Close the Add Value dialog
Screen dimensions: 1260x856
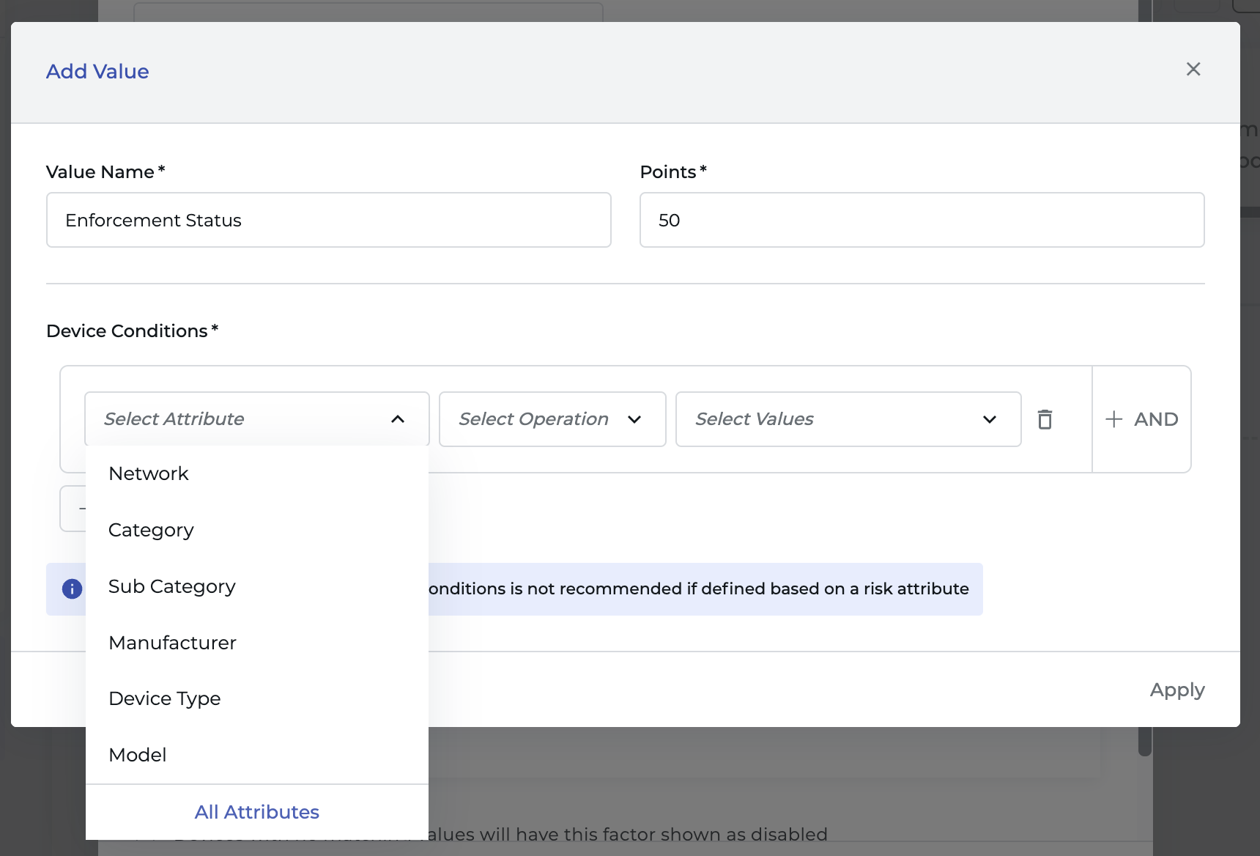pyautogui.click(x=1193, y=69)
